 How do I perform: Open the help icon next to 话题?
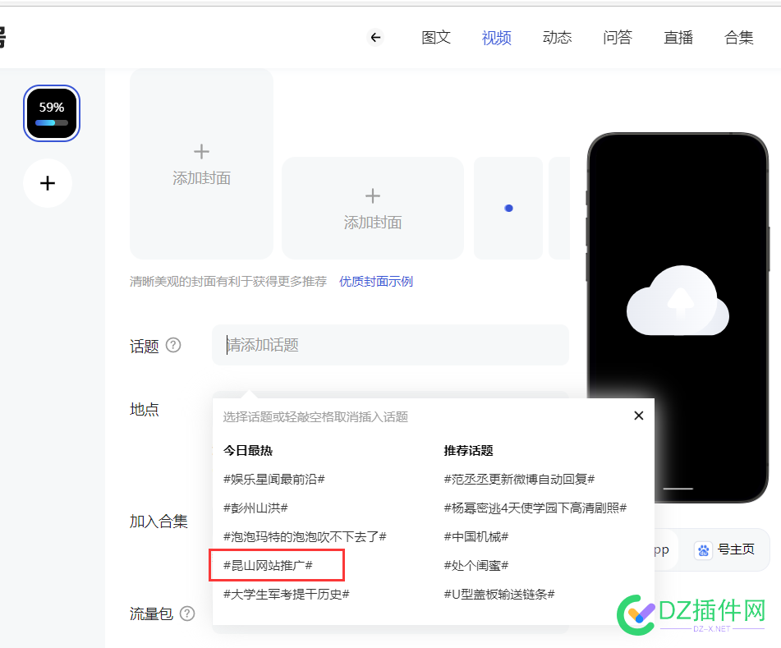tap(173, 346)
